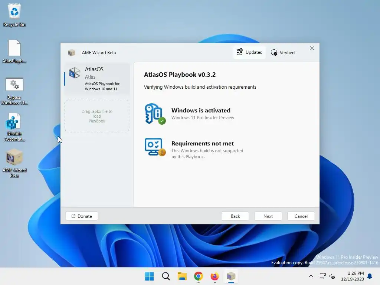Click the AtlasOS cube logo icon
This screenshot has width=380, height=285.
(75, 73)
